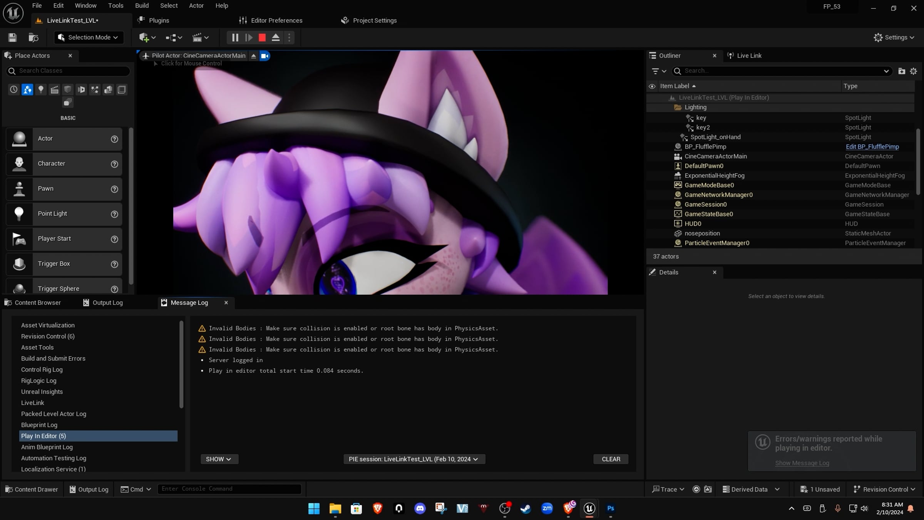Screen dimensions: 924x520
Task: Stop piloting CineCameraActorMain with eject toggle
Action: (253, 56)
